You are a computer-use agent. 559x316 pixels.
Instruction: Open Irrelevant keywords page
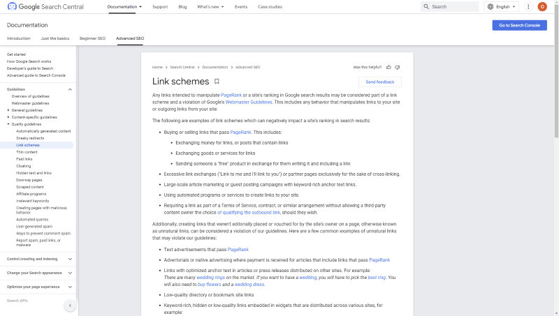[x=32, y=201]
